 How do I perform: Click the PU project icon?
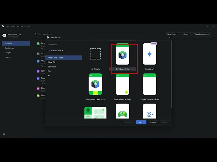[x=38, y=78]
